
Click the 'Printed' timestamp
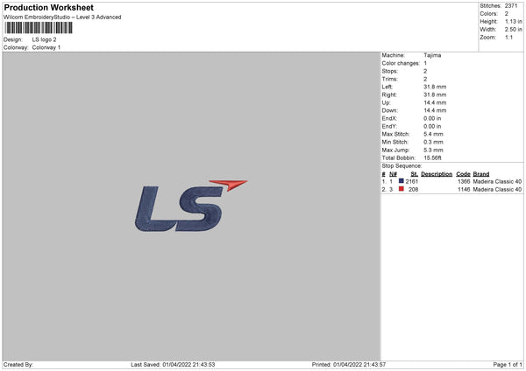pos(349,364)
